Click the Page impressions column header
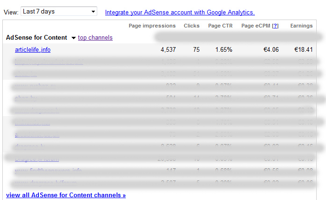 click(152, 26)
